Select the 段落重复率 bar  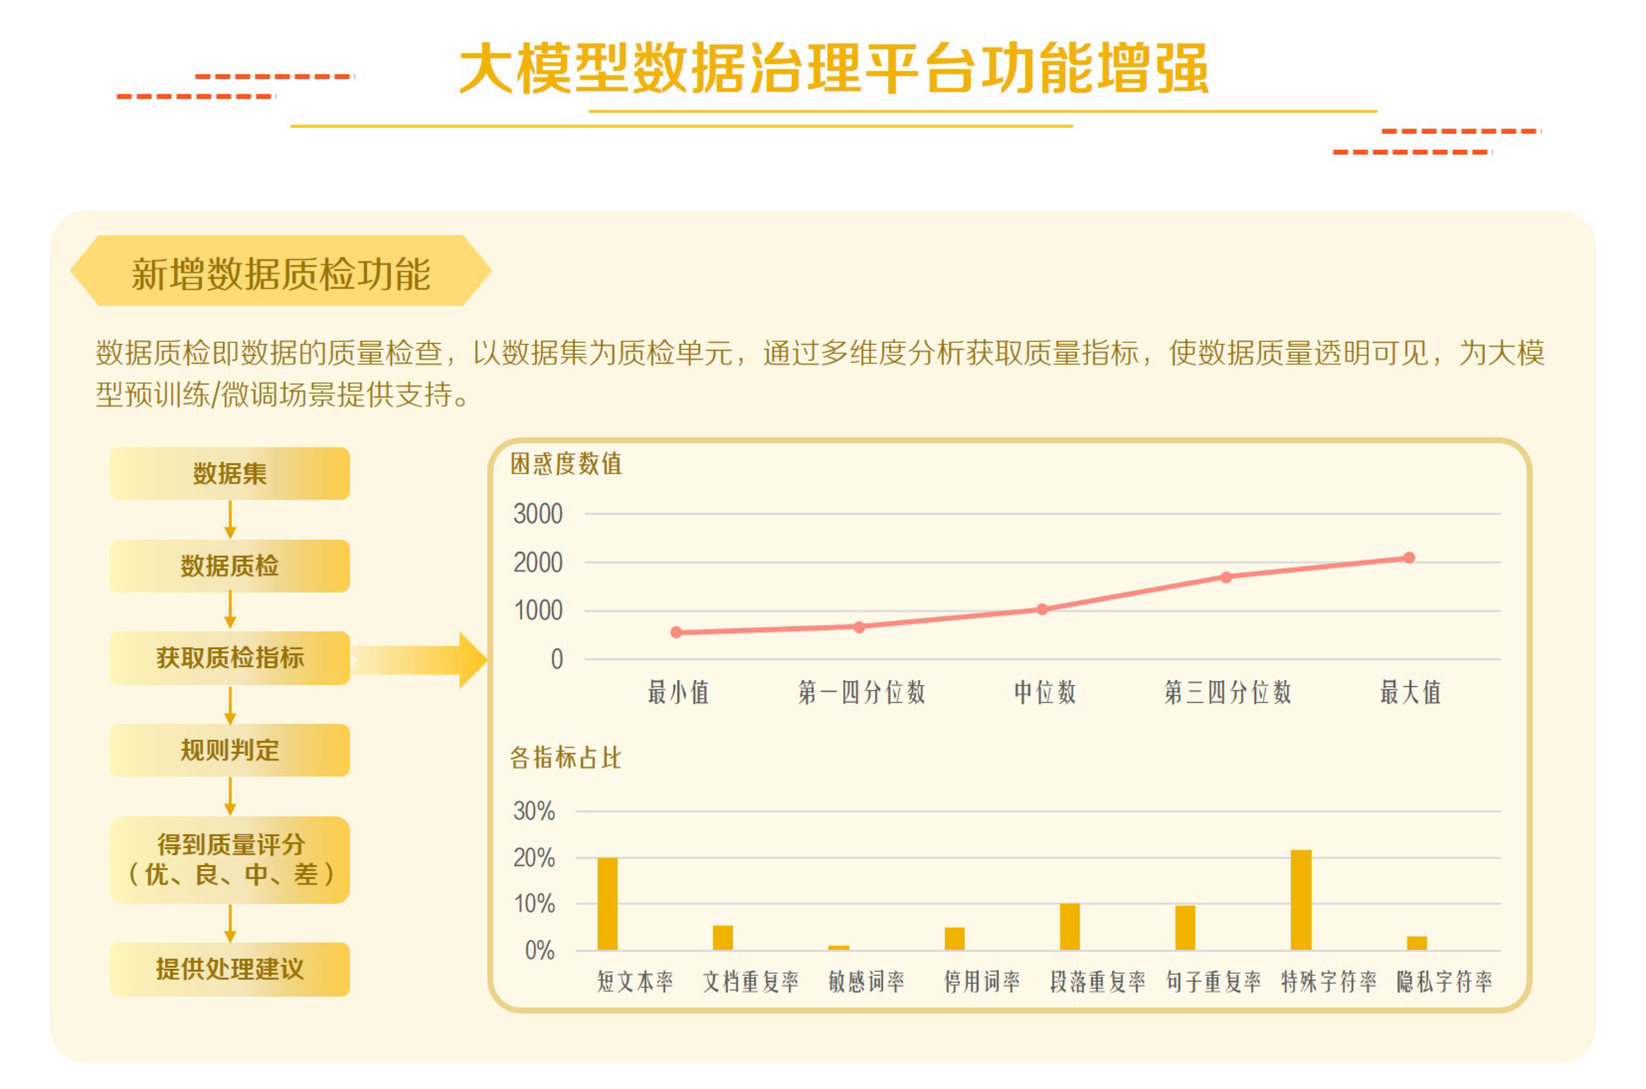[1069, 927]
